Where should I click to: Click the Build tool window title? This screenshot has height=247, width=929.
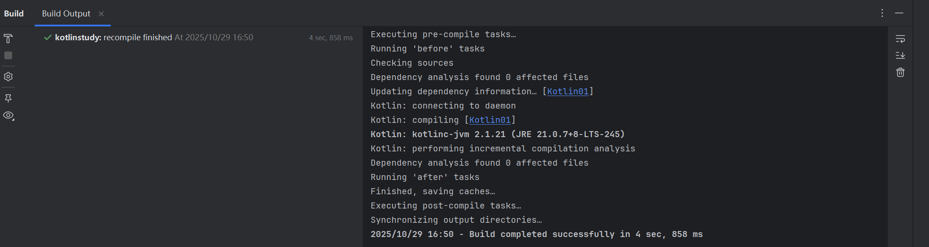pyautogui.click(x=14, y=13)
